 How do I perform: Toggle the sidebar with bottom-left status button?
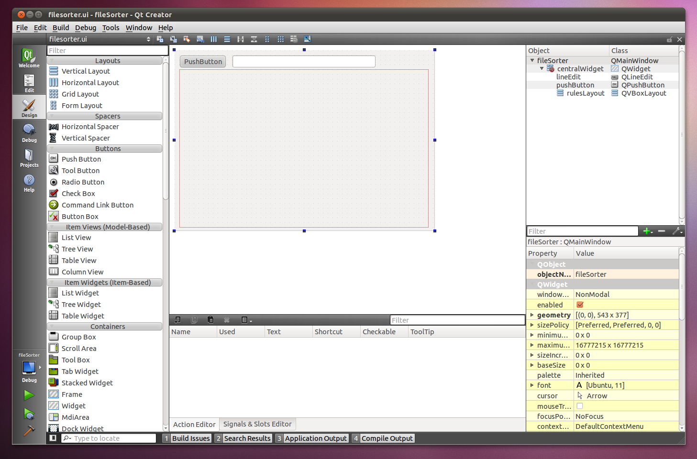[53, 438]
